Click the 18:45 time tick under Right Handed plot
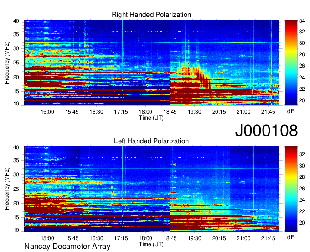 (x=170, y=112)
